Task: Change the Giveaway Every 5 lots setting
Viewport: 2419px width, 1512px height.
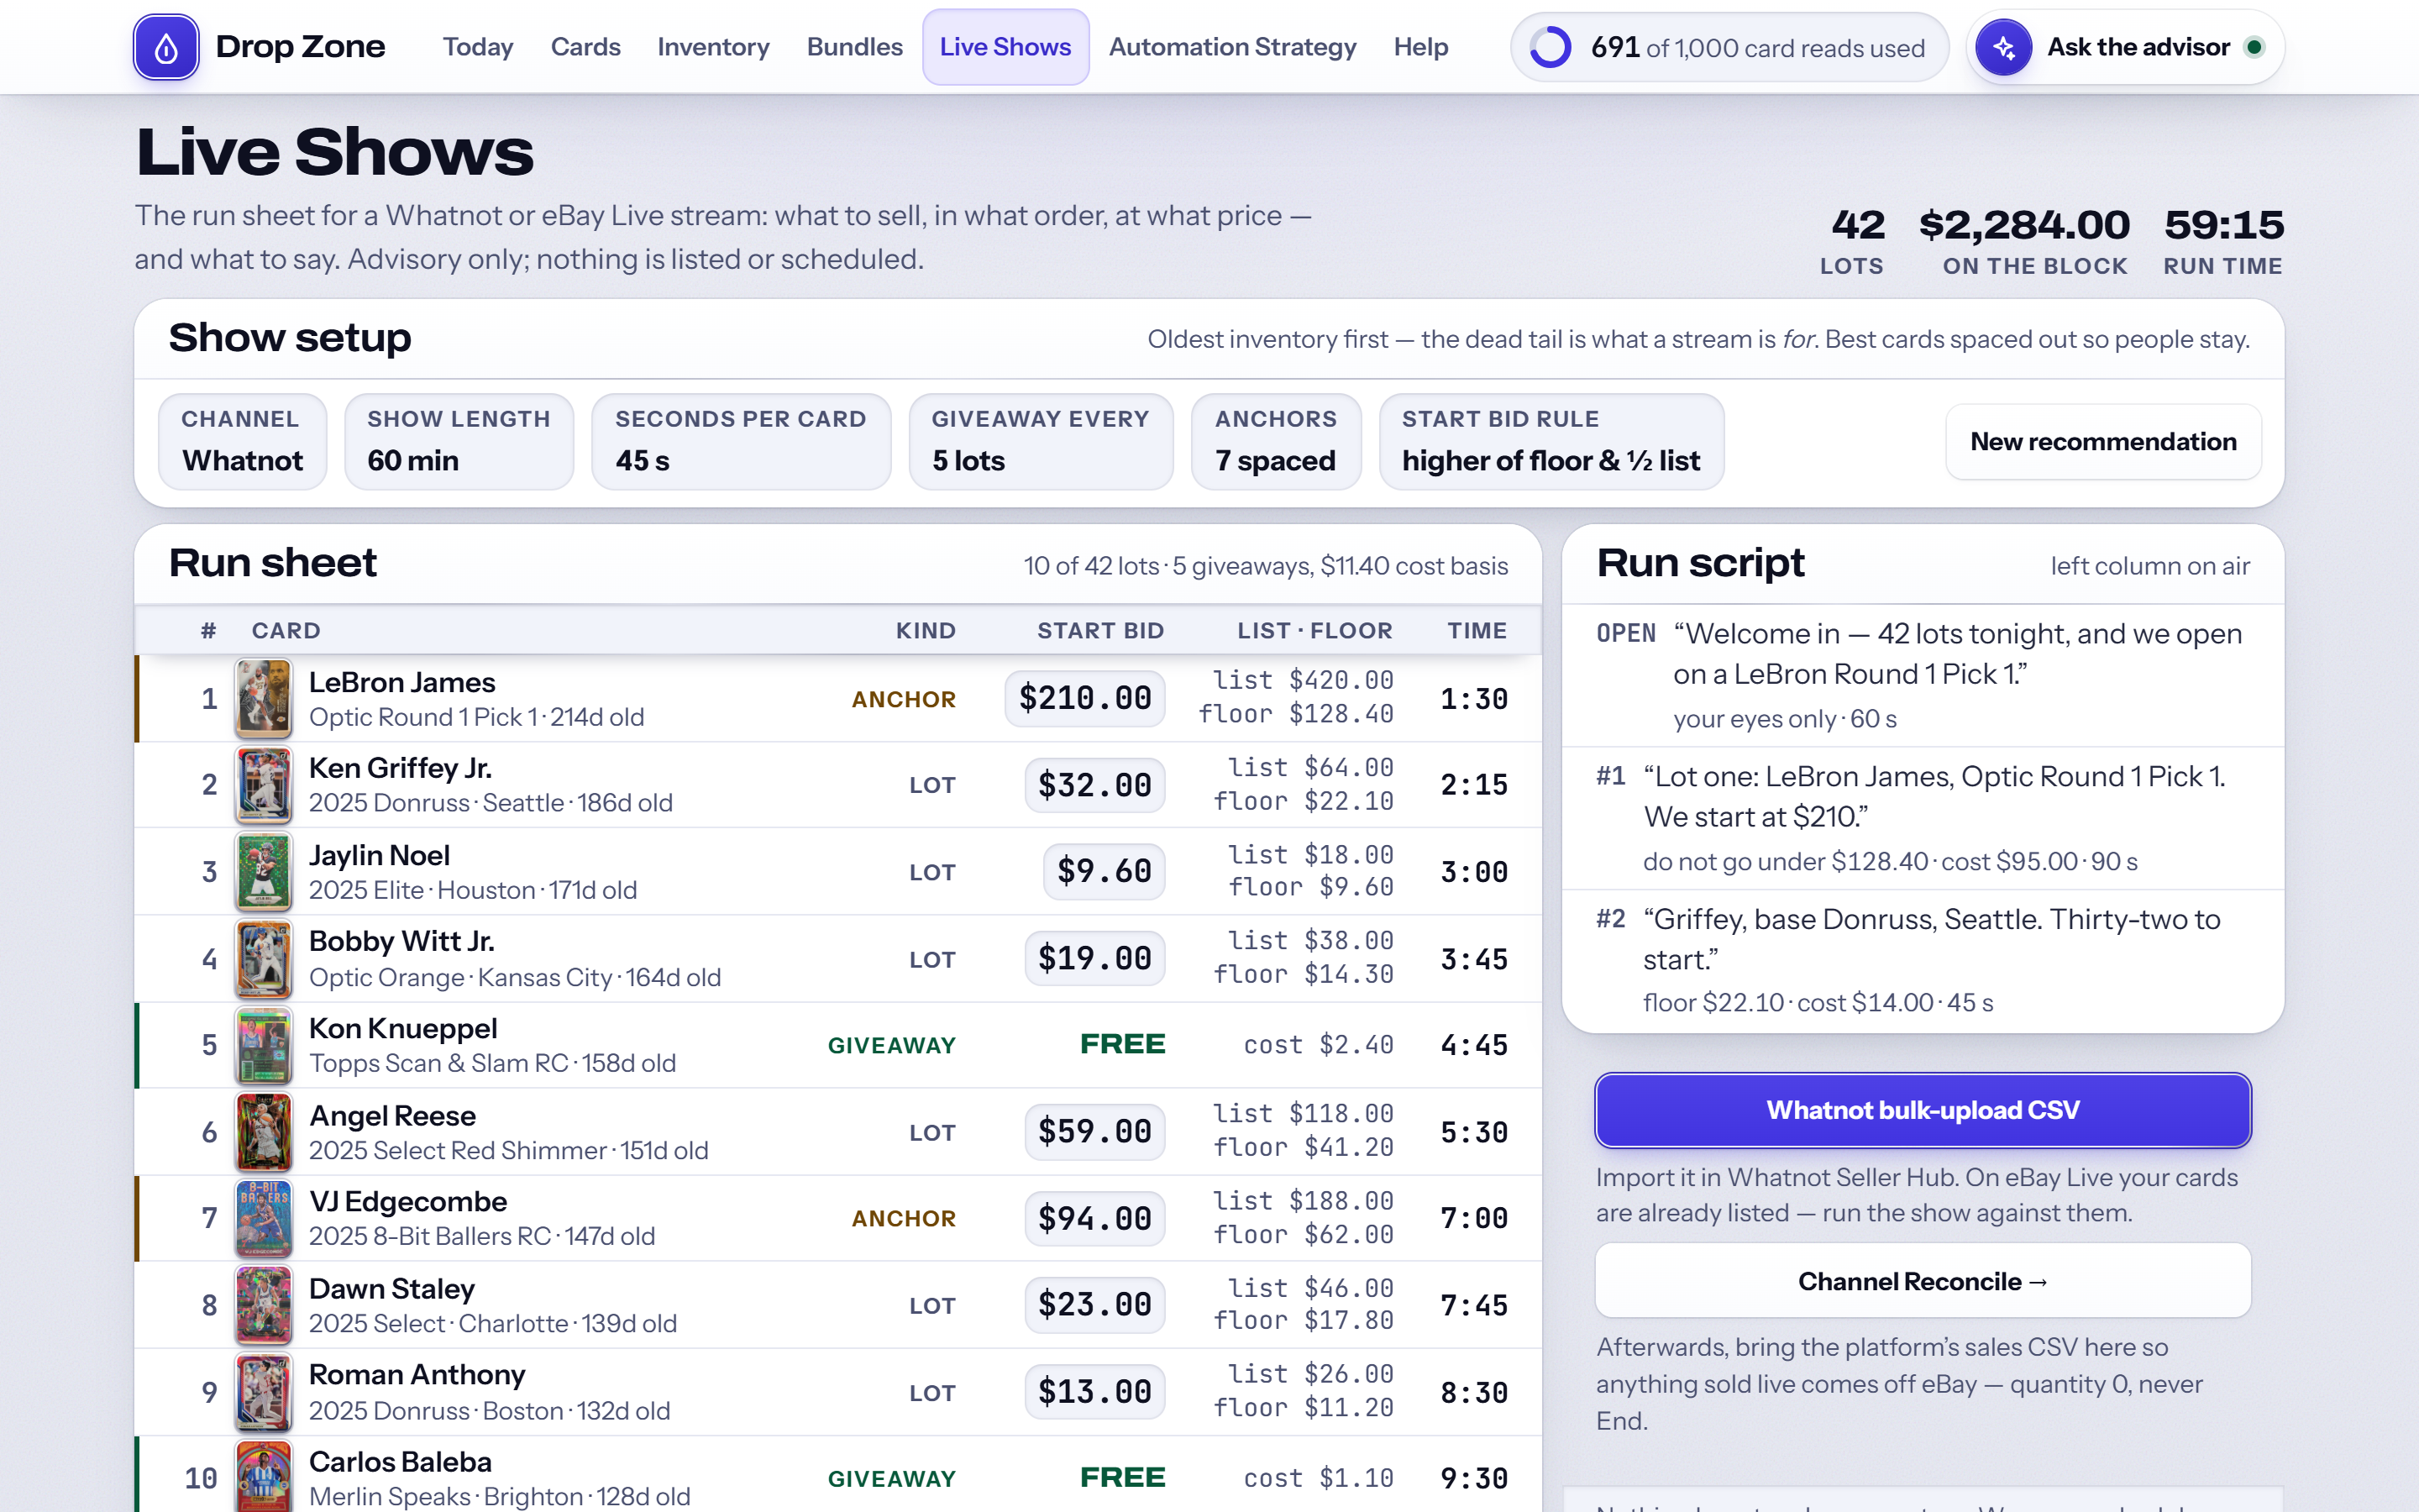Action: [1041, 441]
